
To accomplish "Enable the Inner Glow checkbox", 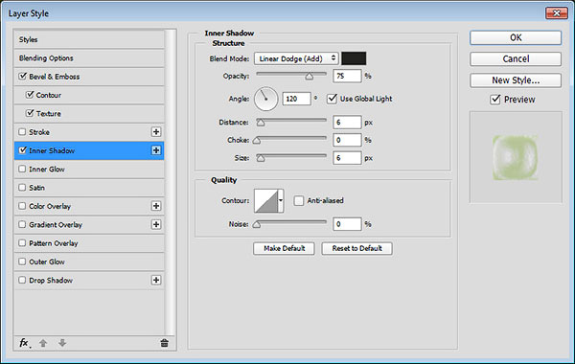I will tap(22, 169).
